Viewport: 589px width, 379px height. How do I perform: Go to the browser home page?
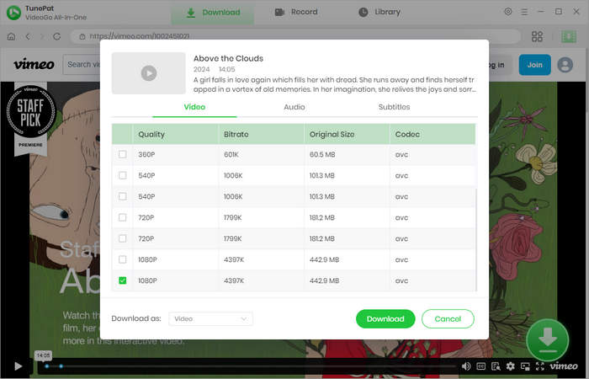click(11, 36)
